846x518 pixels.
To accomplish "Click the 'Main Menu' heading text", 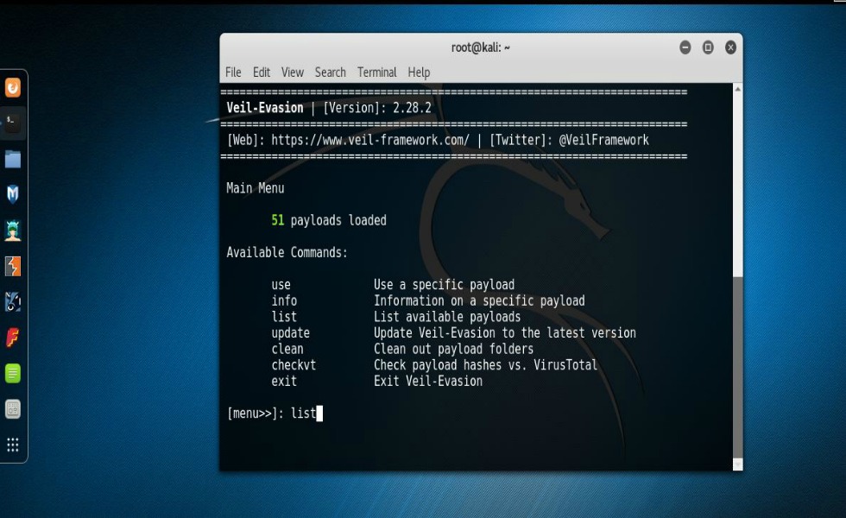I will (256, 188).
